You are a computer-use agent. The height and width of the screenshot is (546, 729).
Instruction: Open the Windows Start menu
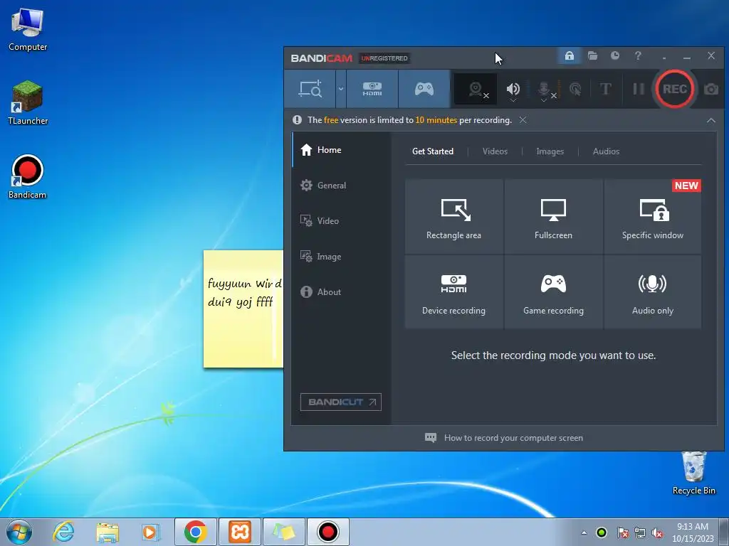coord(19,532)
